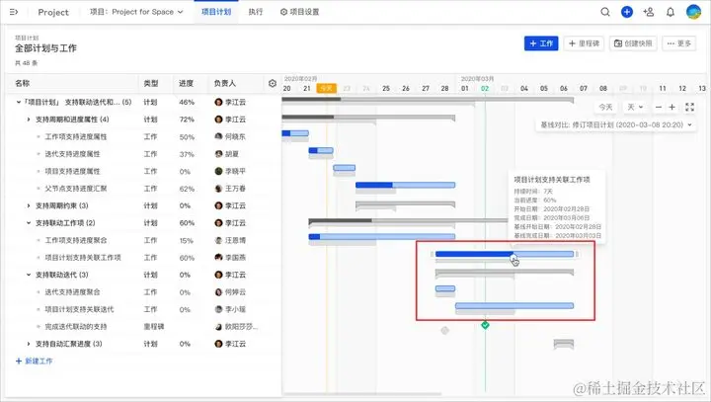Click the 72% progress cell
This screenshot has height=402, width=711.
(187, 120)
